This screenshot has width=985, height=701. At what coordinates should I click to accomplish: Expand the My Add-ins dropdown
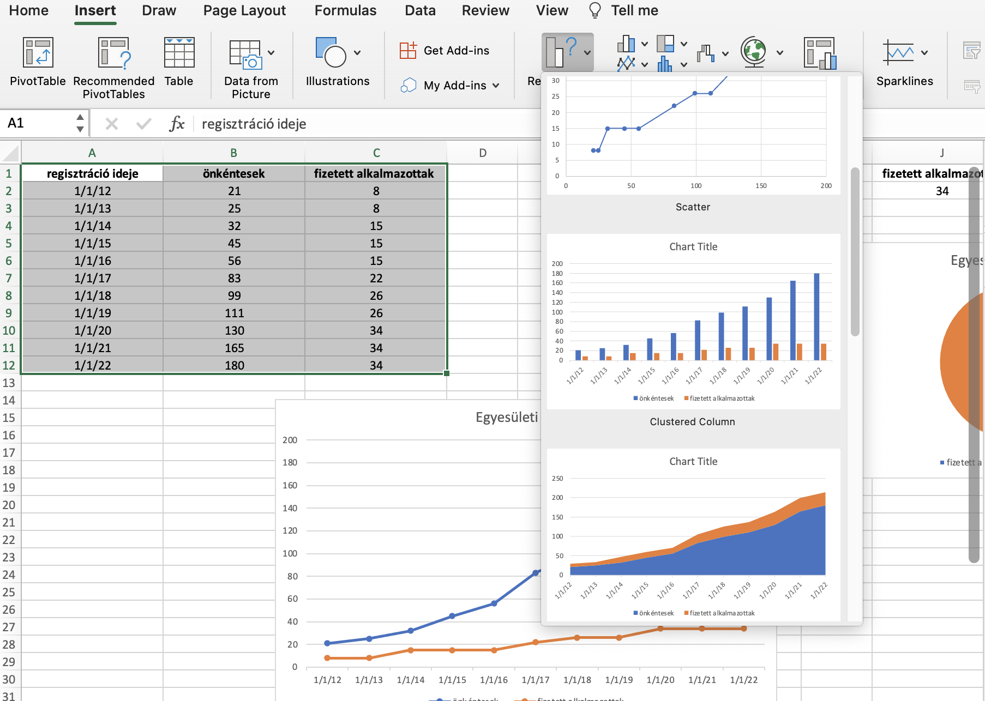point(496,86)
